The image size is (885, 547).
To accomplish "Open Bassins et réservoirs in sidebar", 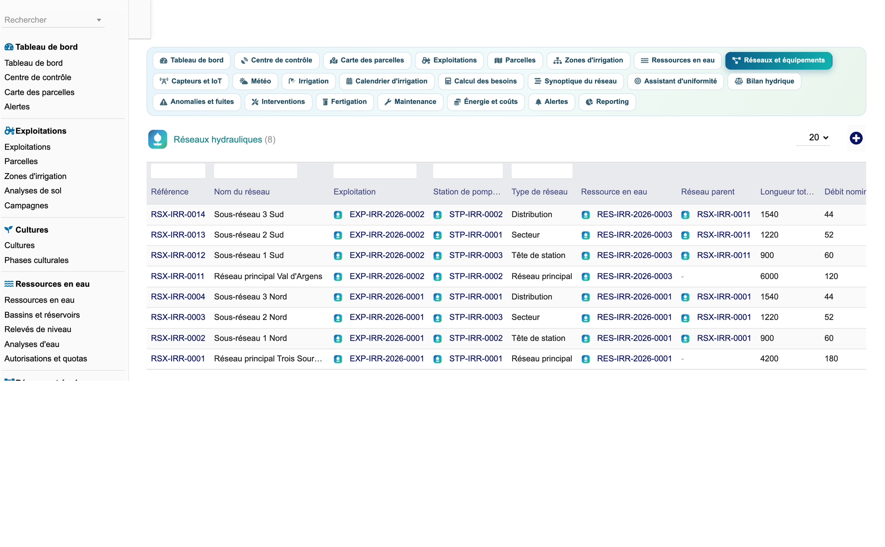I will coord(42,315).
